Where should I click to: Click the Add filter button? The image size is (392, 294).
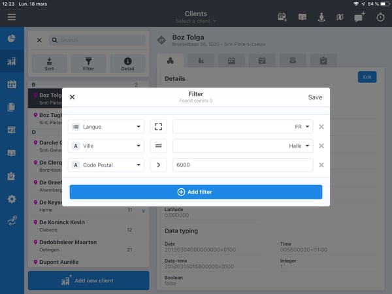tap(196, 192)
